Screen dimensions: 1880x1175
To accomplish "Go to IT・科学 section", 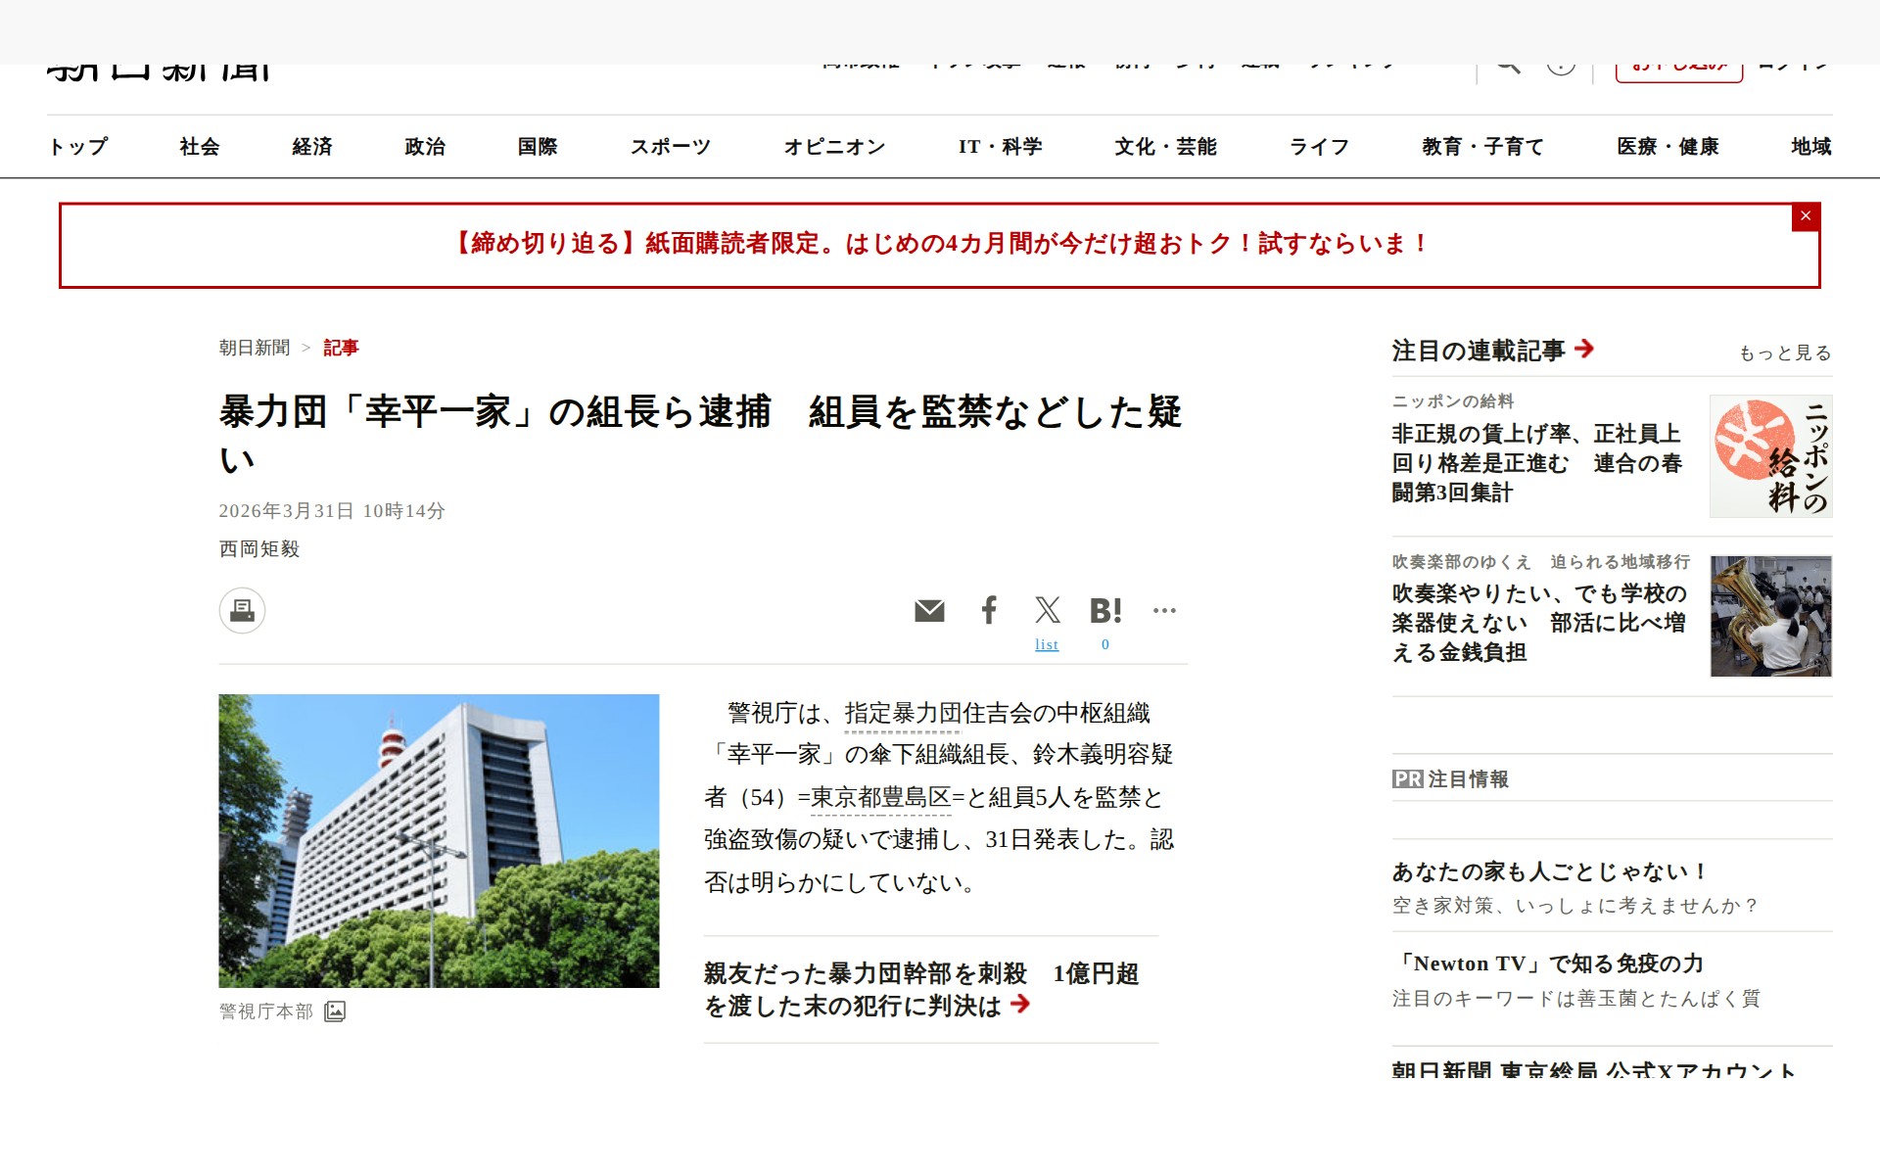I will (x=1000, y=147).
